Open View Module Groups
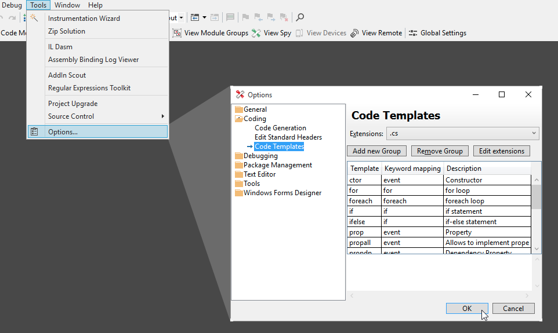The width and height of the screenshot is (558, 333). tap(211, 33)
